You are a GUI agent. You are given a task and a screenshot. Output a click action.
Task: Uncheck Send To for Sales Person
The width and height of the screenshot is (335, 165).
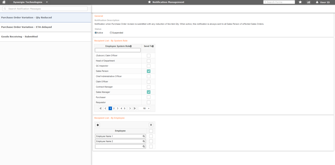(149, 71)
